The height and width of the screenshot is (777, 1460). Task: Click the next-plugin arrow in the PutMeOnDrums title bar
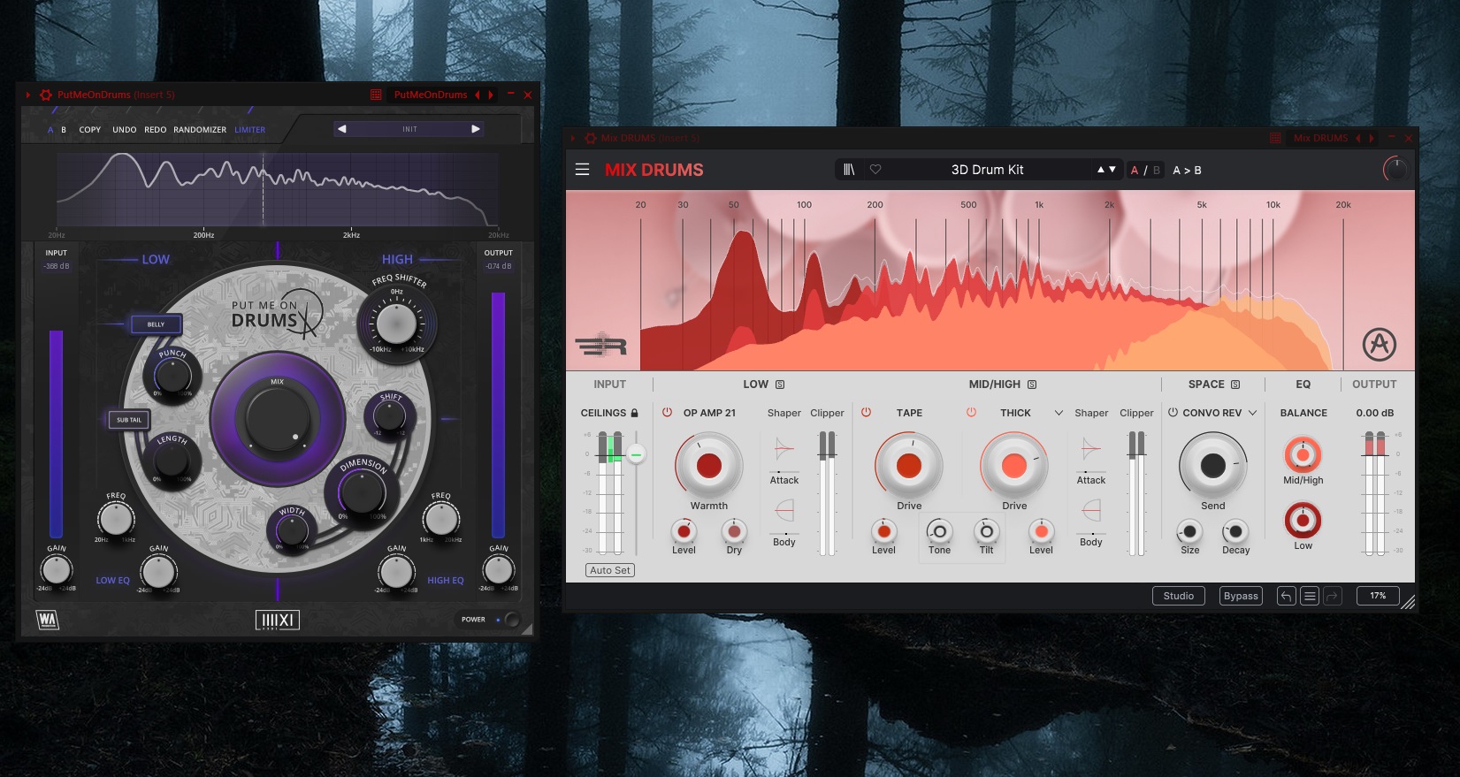click(491, 95)
